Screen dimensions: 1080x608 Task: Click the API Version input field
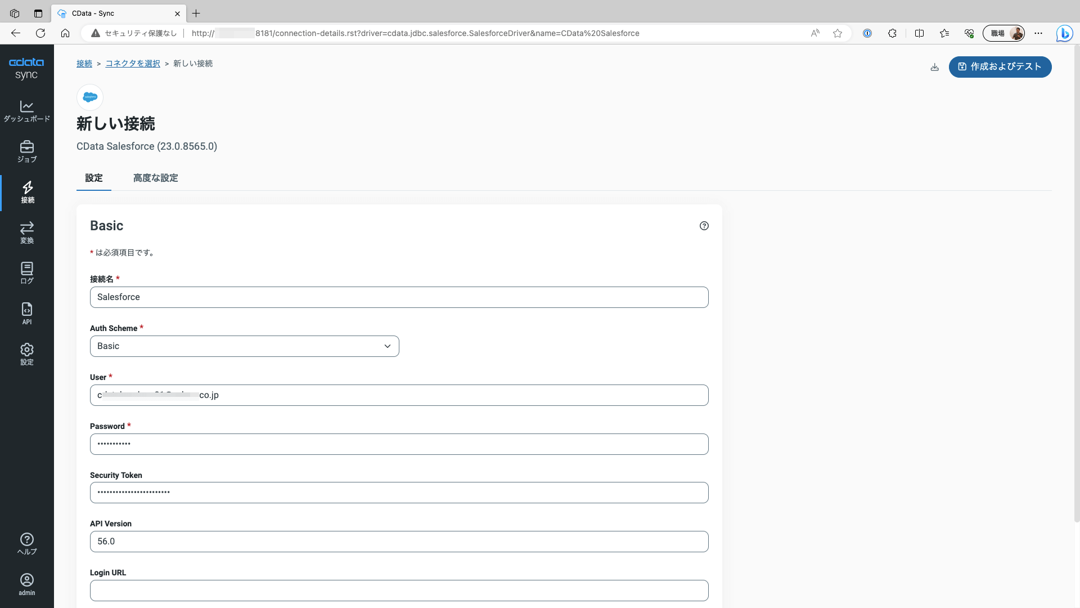(x=399, y=542)
